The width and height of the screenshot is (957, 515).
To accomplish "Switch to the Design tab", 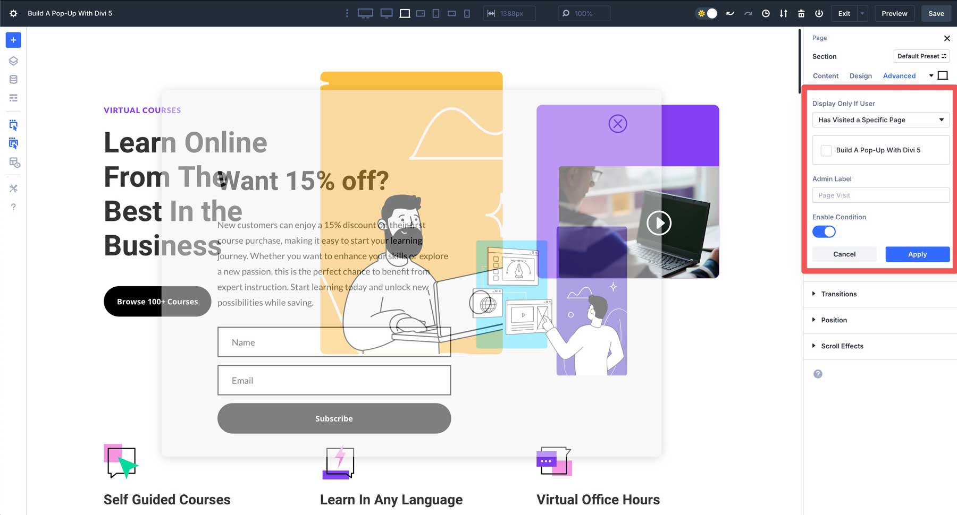I will 860,76.
